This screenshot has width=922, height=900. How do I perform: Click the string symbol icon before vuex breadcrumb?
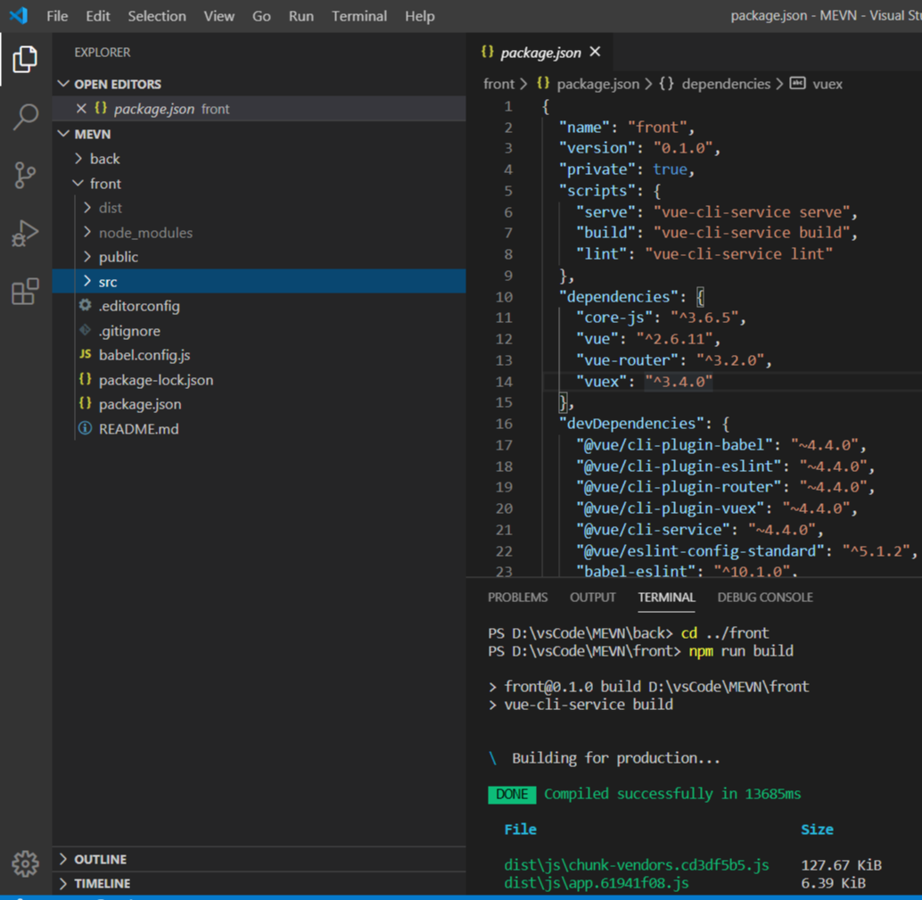pyautogui.click(x=797, y=84)
